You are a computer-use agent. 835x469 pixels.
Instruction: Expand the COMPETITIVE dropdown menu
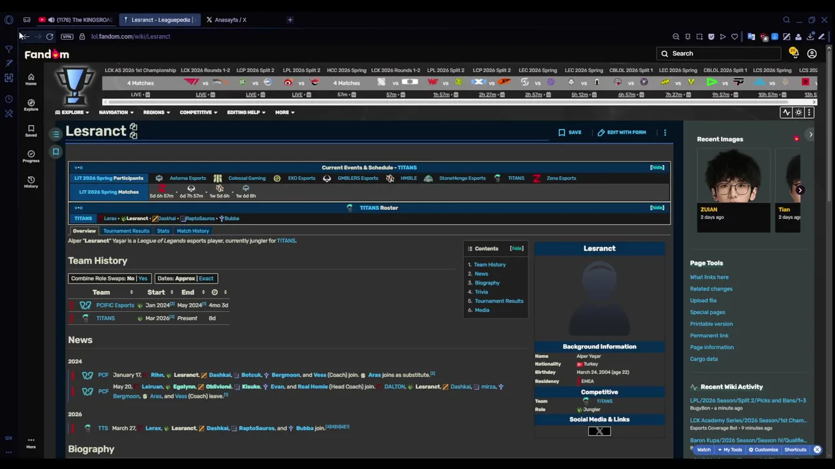[198, 112]
